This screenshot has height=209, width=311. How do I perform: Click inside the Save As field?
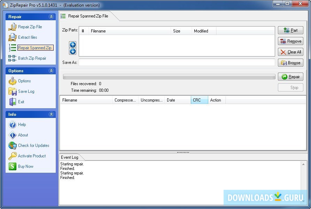click(174, 62)
